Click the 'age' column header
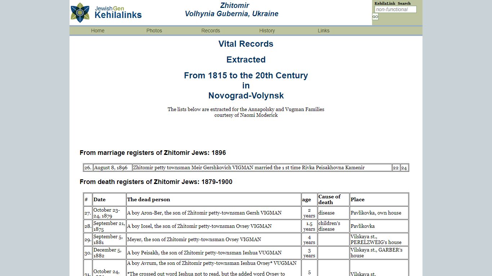Image resolution: width=492 pixels, height=276 pixels. [x=309, y=199]
